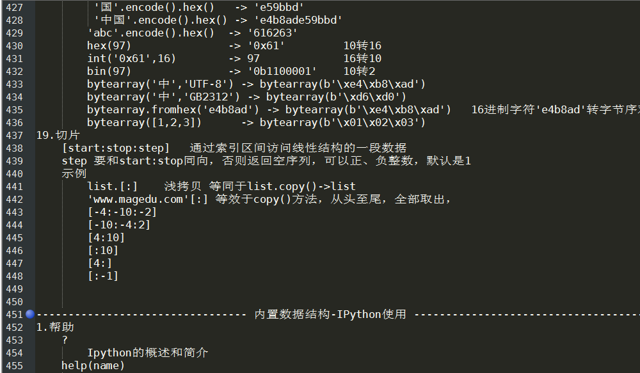Click on help(name) text

93,365
